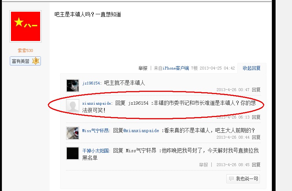
Task: Open 干掉小太阳国 username link
Action: point(95,151)
